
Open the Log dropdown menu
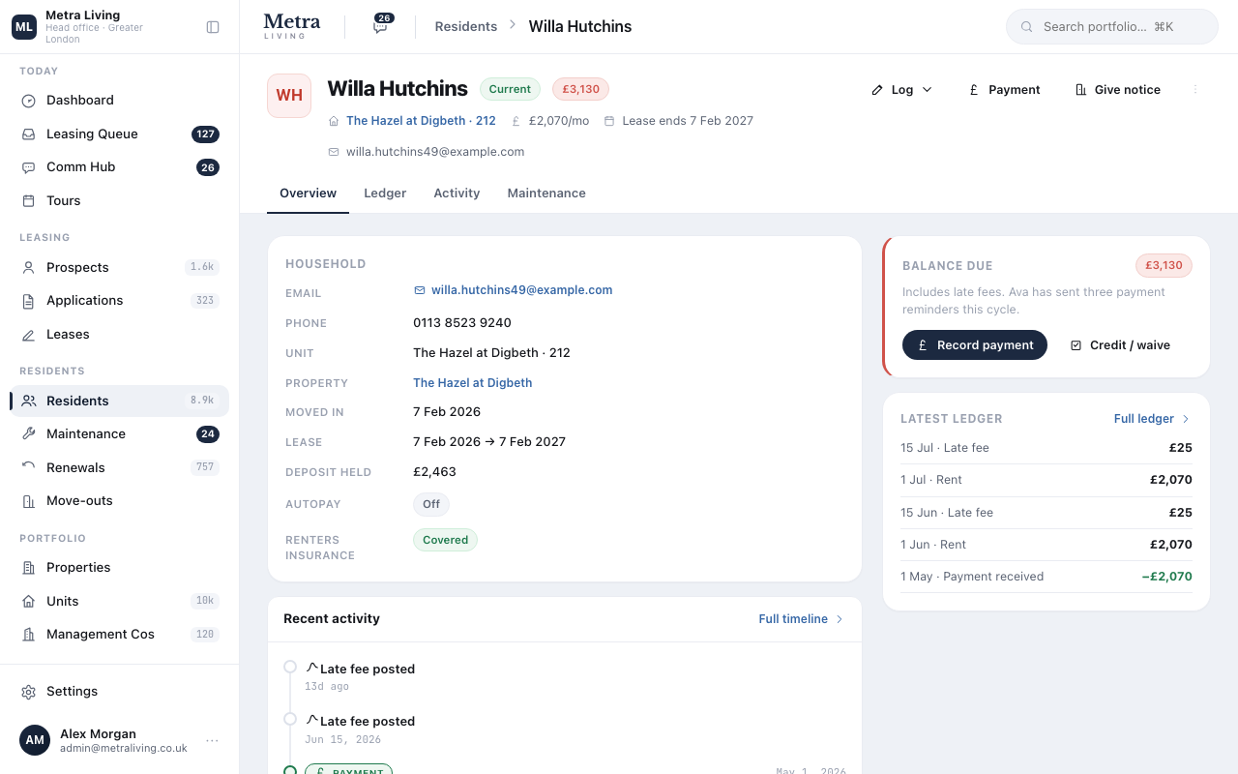[x=901, y=89]
